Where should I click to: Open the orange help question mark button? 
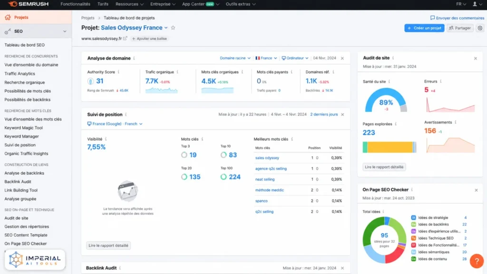[x=477, y=261]
